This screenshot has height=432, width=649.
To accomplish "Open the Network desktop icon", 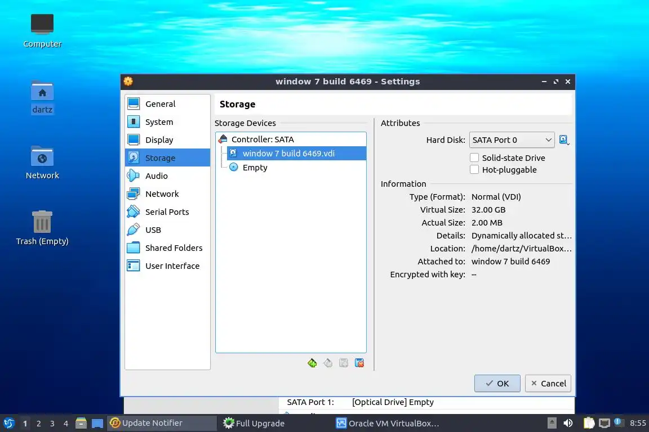I will click(42, 163).
